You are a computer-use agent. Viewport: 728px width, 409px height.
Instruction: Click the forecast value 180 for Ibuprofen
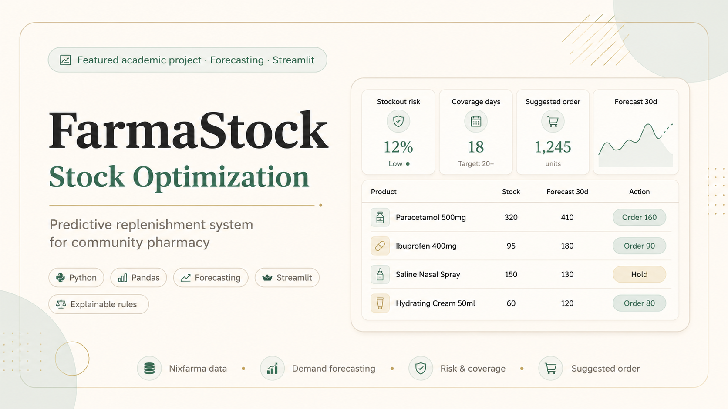pyautogui.click(x=567, y=246)
